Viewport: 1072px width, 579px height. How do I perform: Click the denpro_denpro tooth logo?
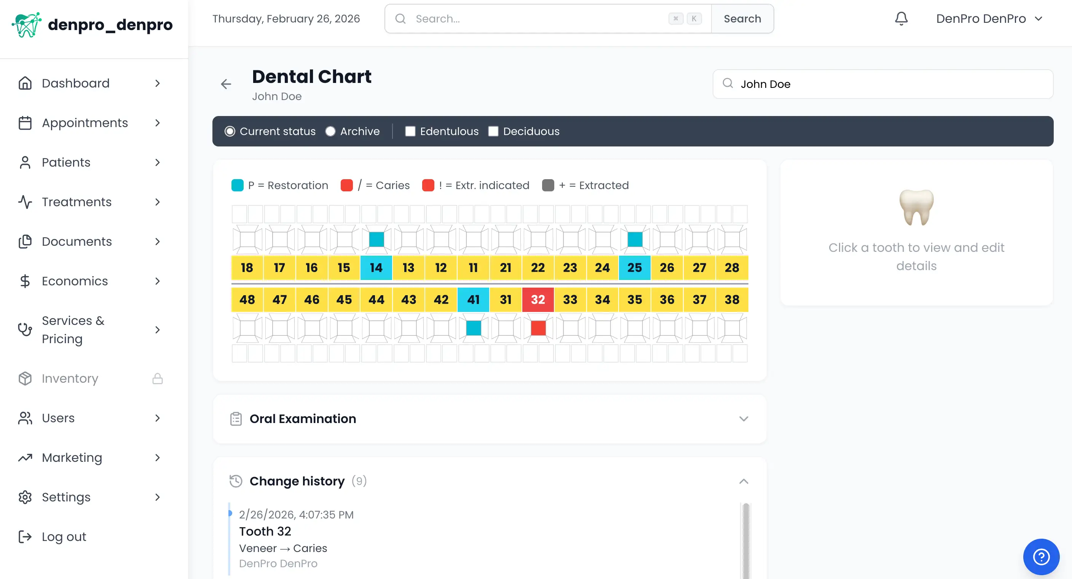tap(27, 25)
